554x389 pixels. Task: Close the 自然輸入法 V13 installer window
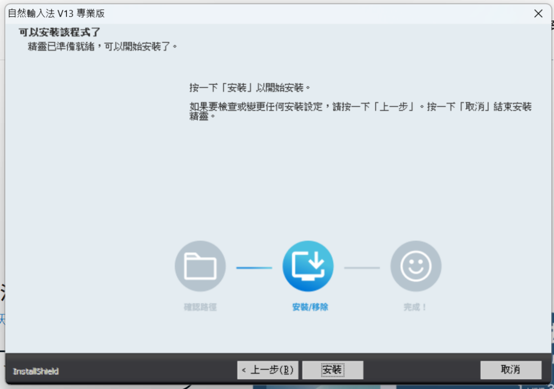538,14
